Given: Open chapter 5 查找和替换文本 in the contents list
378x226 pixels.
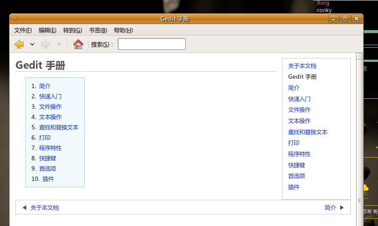Looking at the screenshot, I should pos(59,128).
